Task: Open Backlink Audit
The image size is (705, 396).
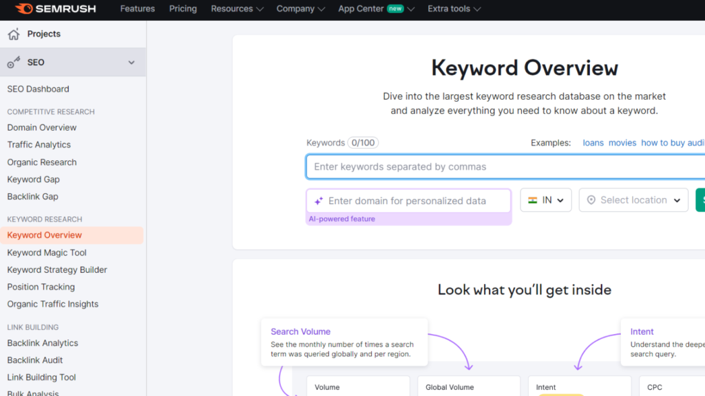Action: [34, 360]
